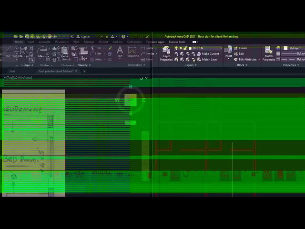Click the ByLayer object color swatch
Image resolution: width=305 pixels, height=229 pixels.
pos(285,48)
